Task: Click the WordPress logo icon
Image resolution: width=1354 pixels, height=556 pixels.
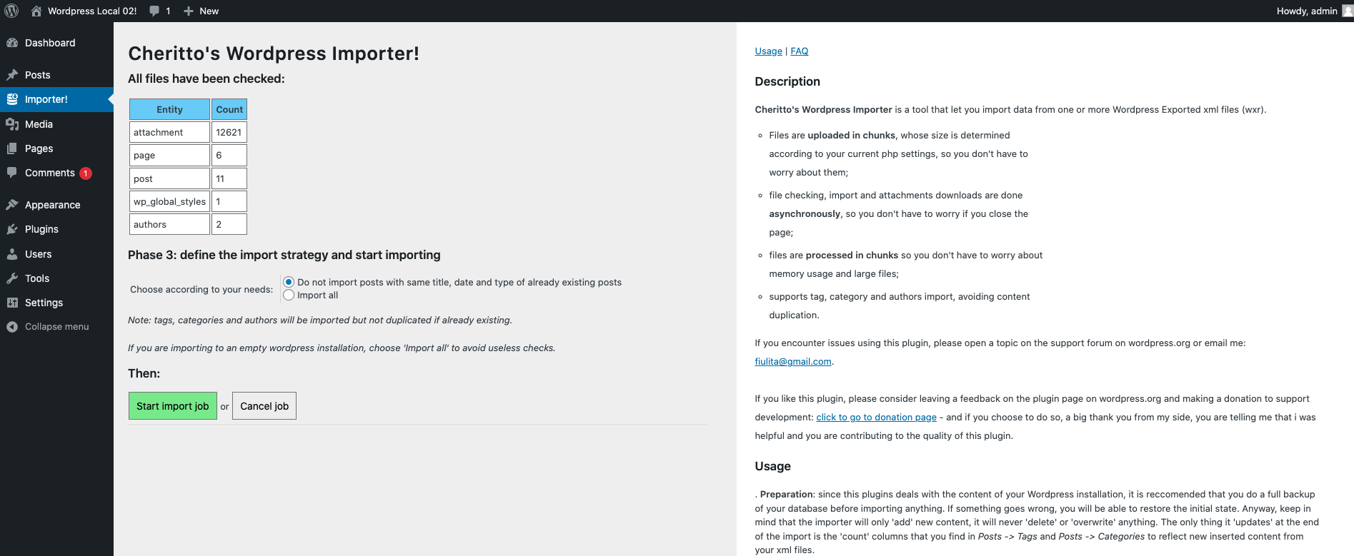Action: [11, 11]
